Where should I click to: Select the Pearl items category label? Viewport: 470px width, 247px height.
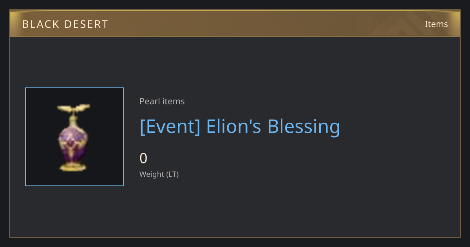tap(162, 102)
